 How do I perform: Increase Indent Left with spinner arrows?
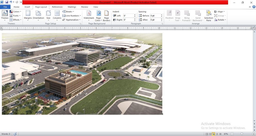(135, 16)
